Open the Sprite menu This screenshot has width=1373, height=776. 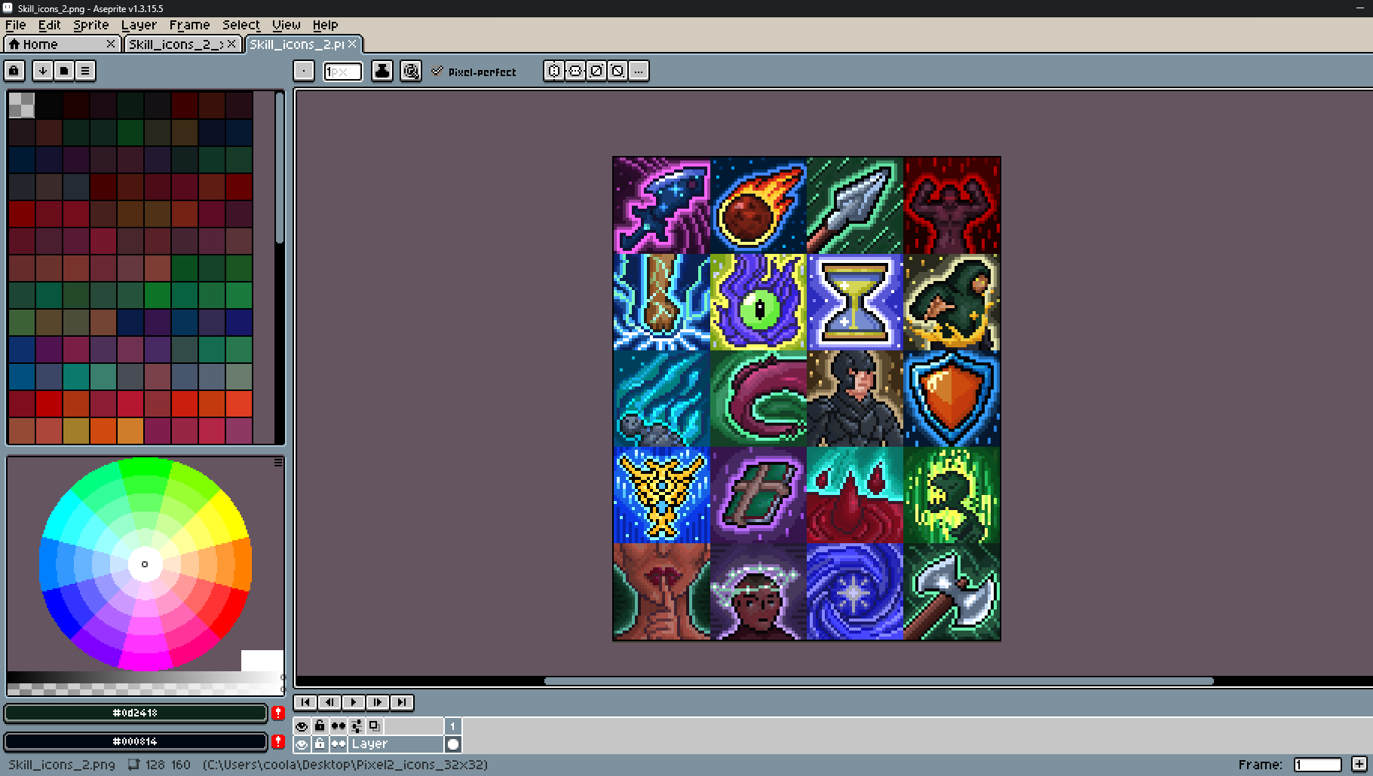(91, 25)
